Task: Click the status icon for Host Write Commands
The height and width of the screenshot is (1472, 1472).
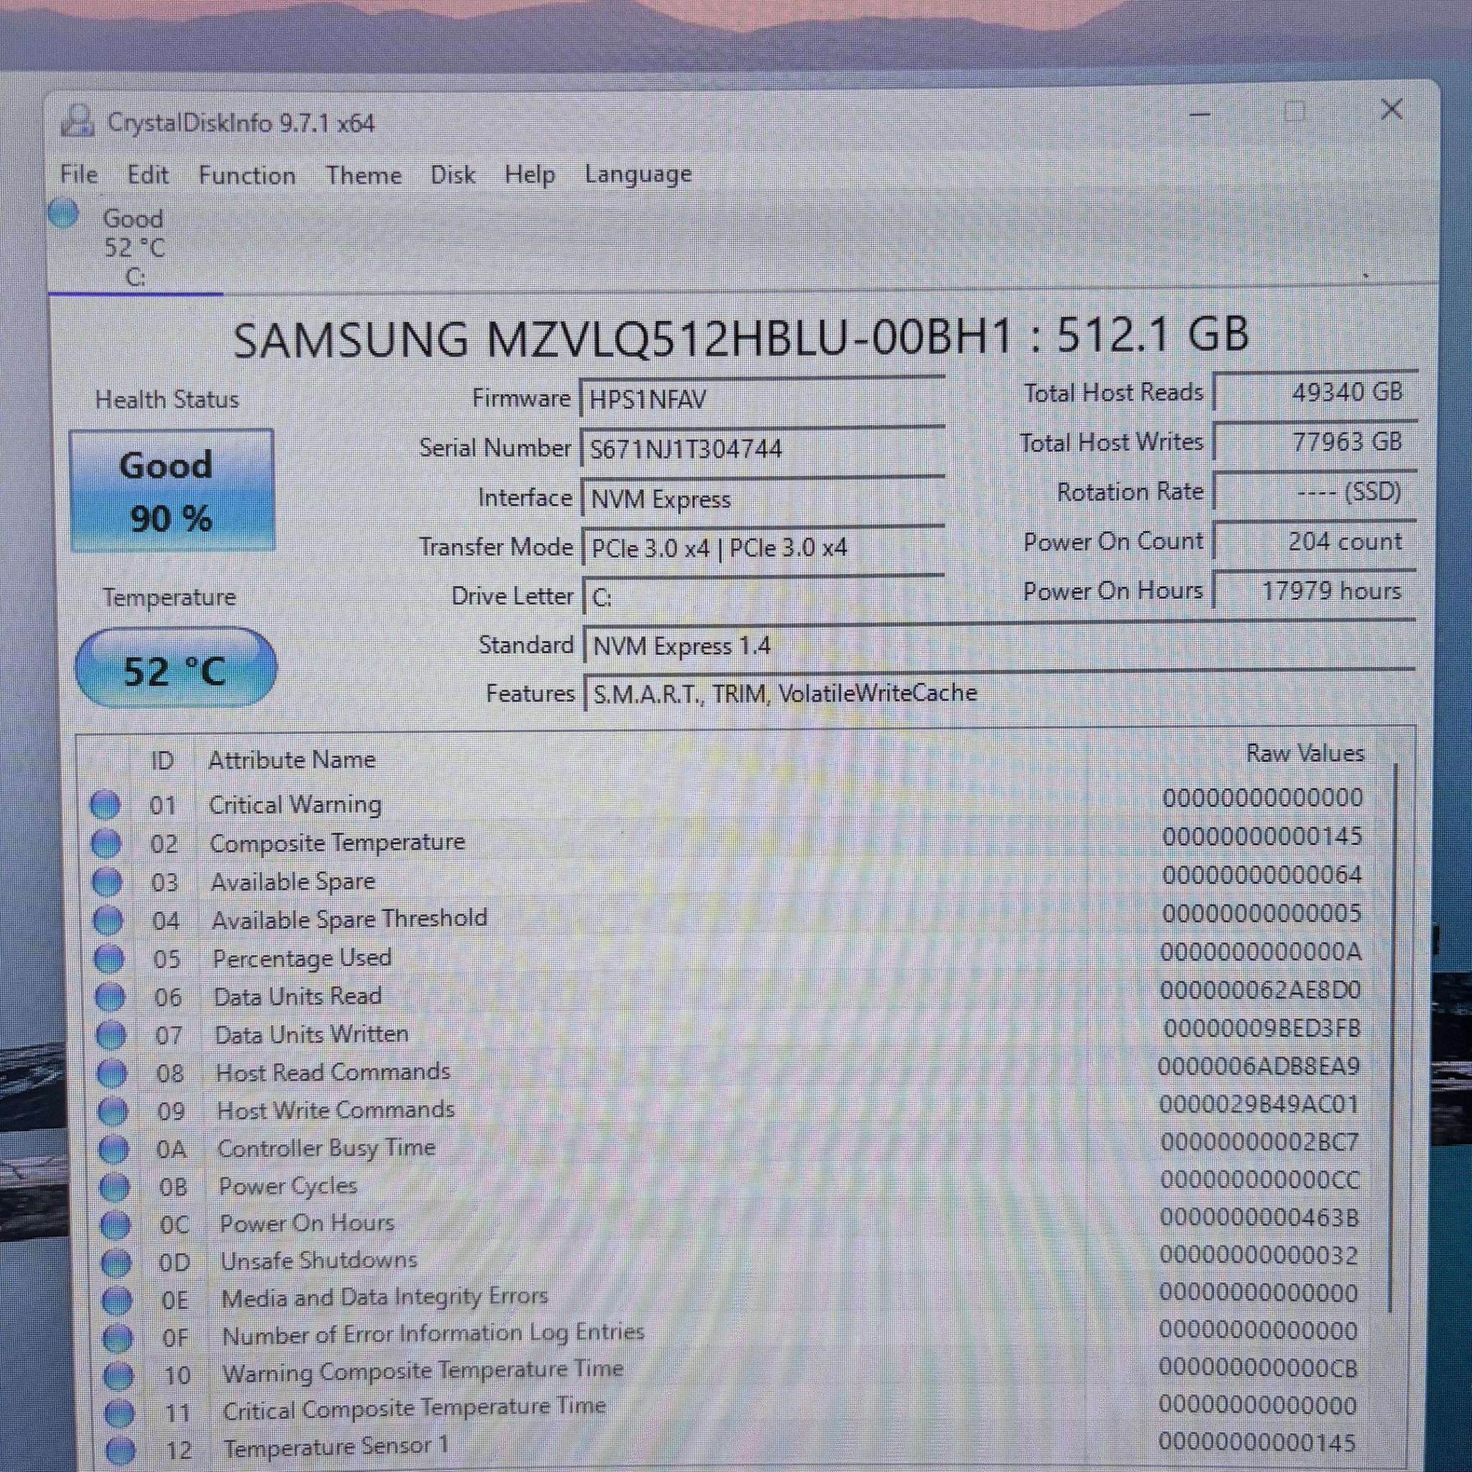Action: tap(113, 1112)
